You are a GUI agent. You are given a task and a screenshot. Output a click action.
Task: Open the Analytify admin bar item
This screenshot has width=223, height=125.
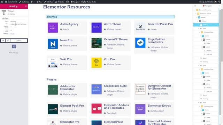pyautogui.click(x=60, y=2)
